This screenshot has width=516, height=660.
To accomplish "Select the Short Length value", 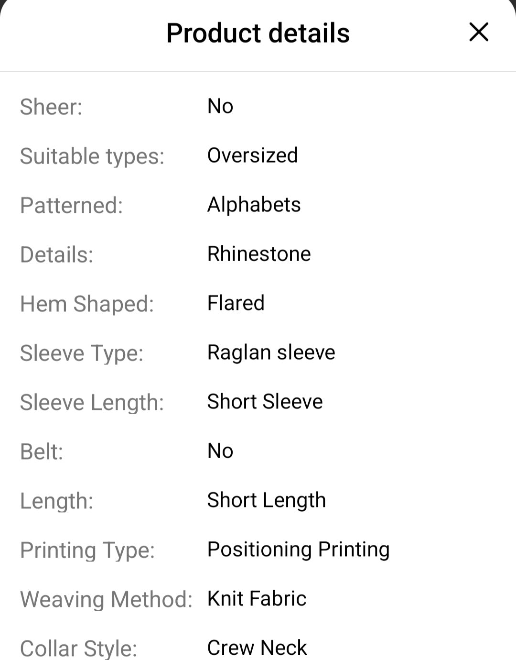I will click(x=266, y=500).
